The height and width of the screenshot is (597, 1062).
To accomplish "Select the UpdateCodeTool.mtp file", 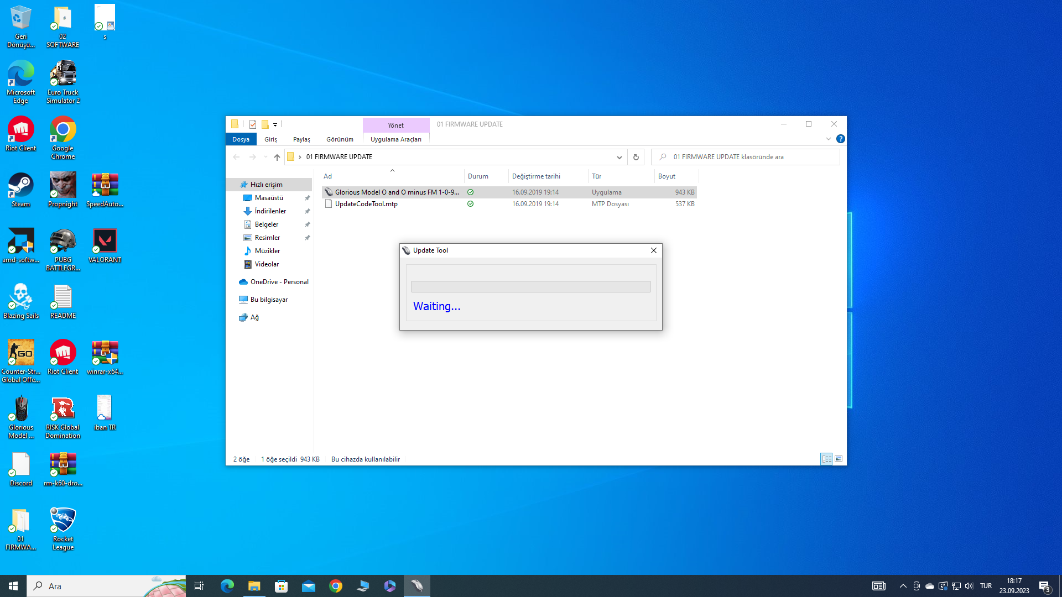I will click(x=366, y=204).
